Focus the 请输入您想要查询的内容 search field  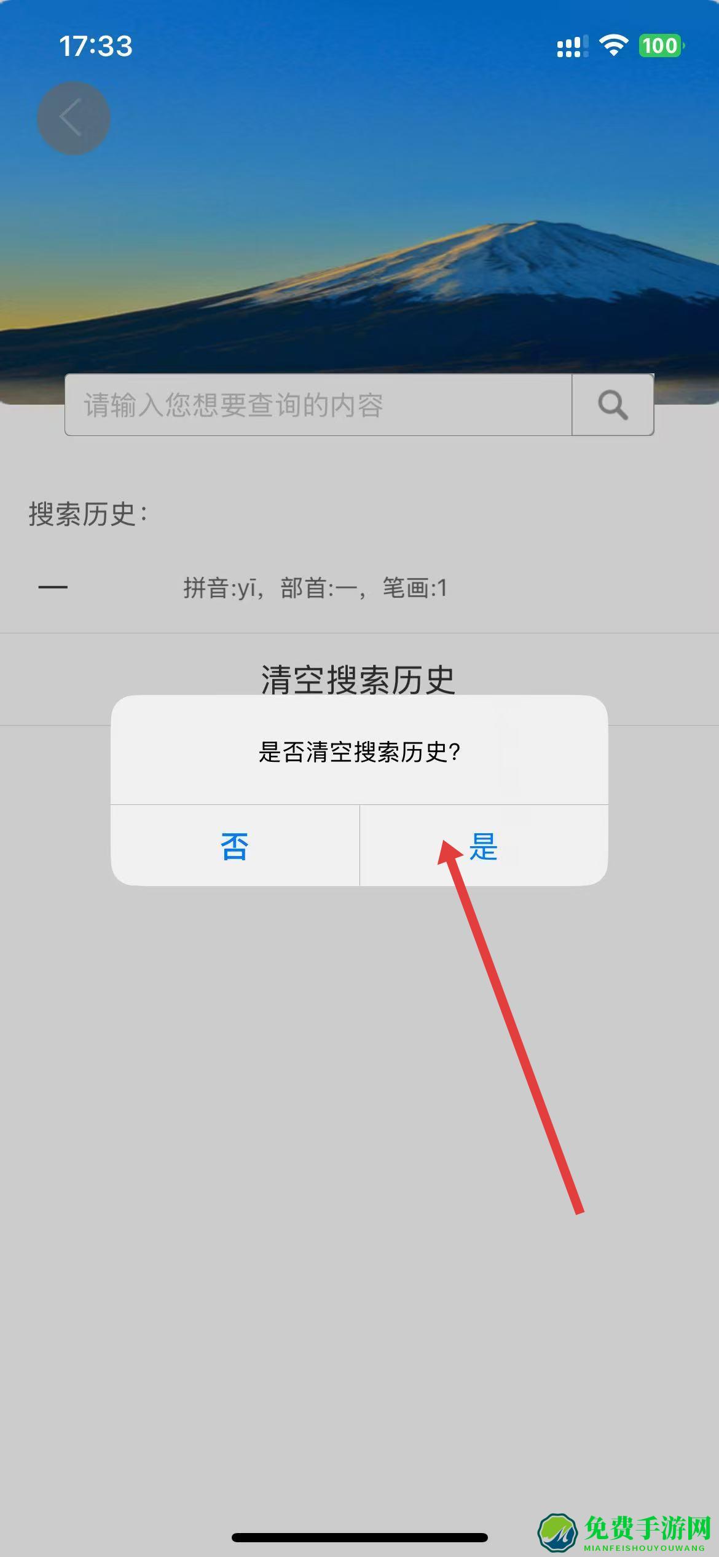318,405
